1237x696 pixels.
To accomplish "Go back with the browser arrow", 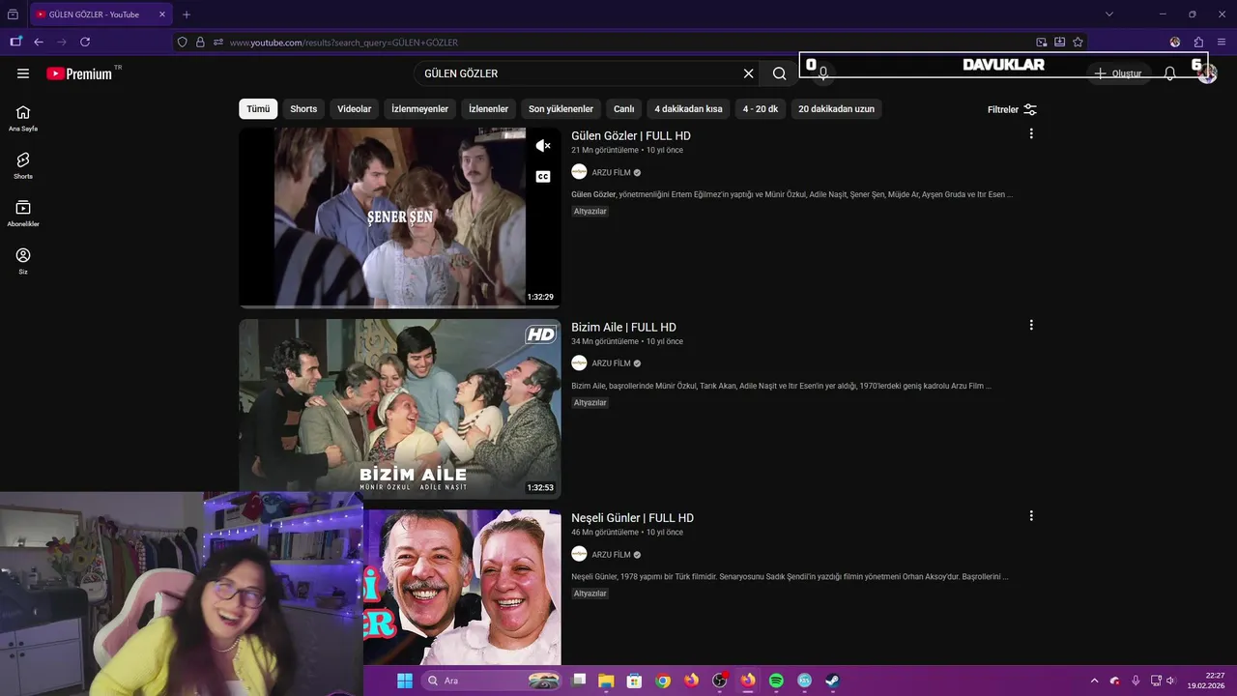I will (39, 43).
